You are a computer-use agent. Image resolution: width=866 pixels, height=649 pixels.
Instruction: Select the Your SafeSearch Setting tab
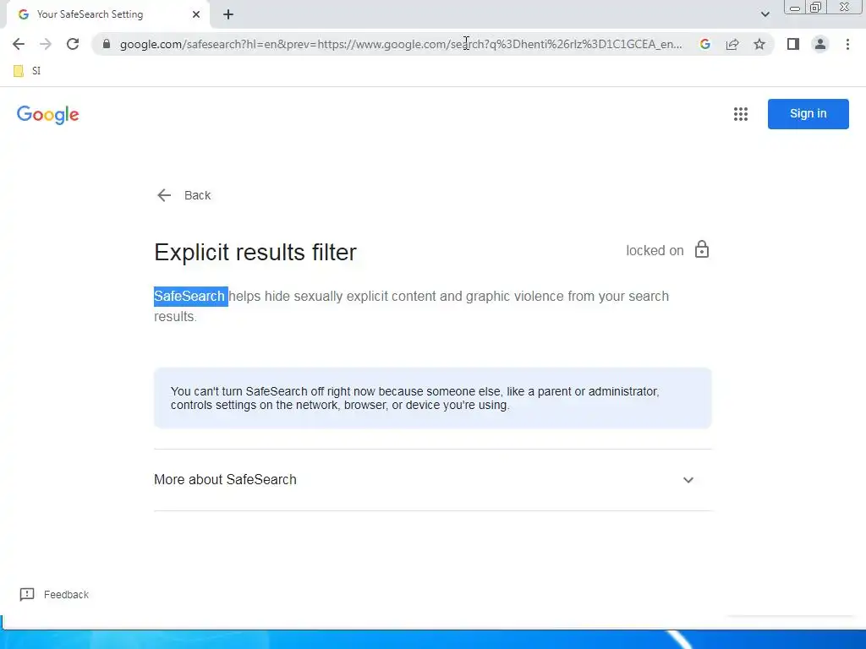[107, 14]
